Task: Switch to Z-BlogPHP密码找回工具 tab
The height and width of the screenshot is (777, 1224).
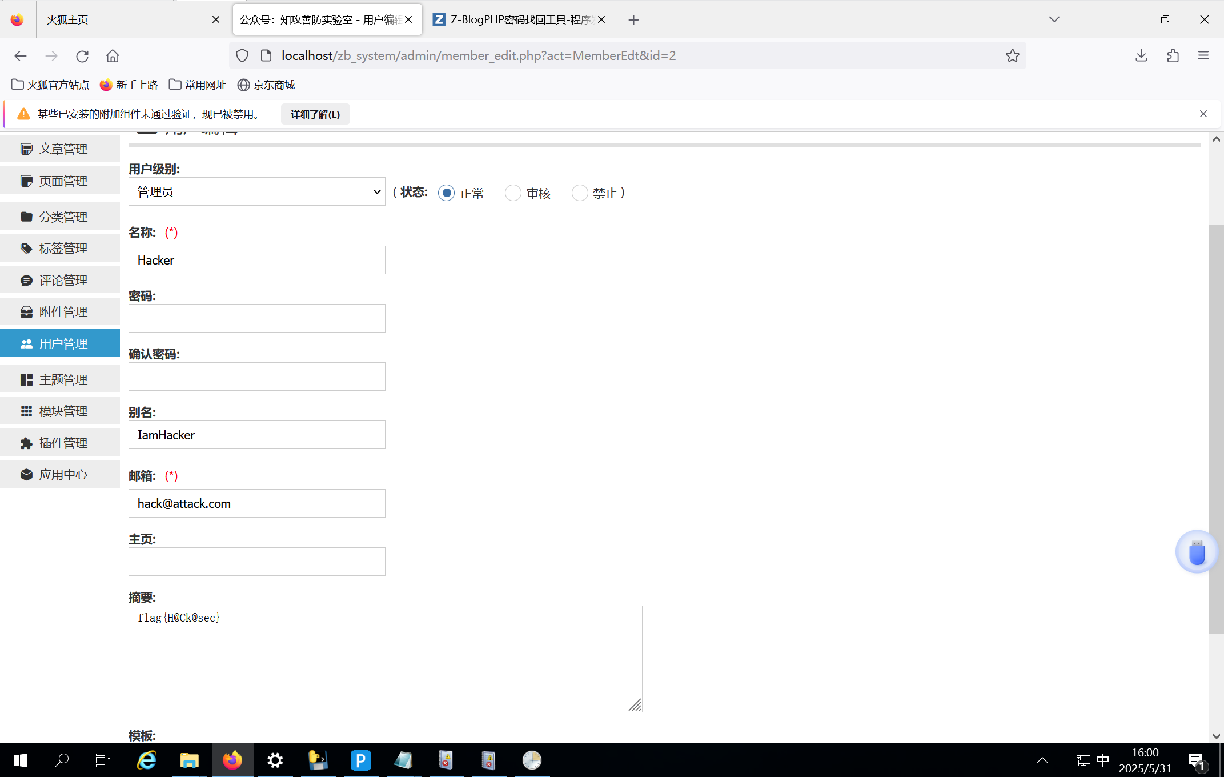Action: coord(514,20)
